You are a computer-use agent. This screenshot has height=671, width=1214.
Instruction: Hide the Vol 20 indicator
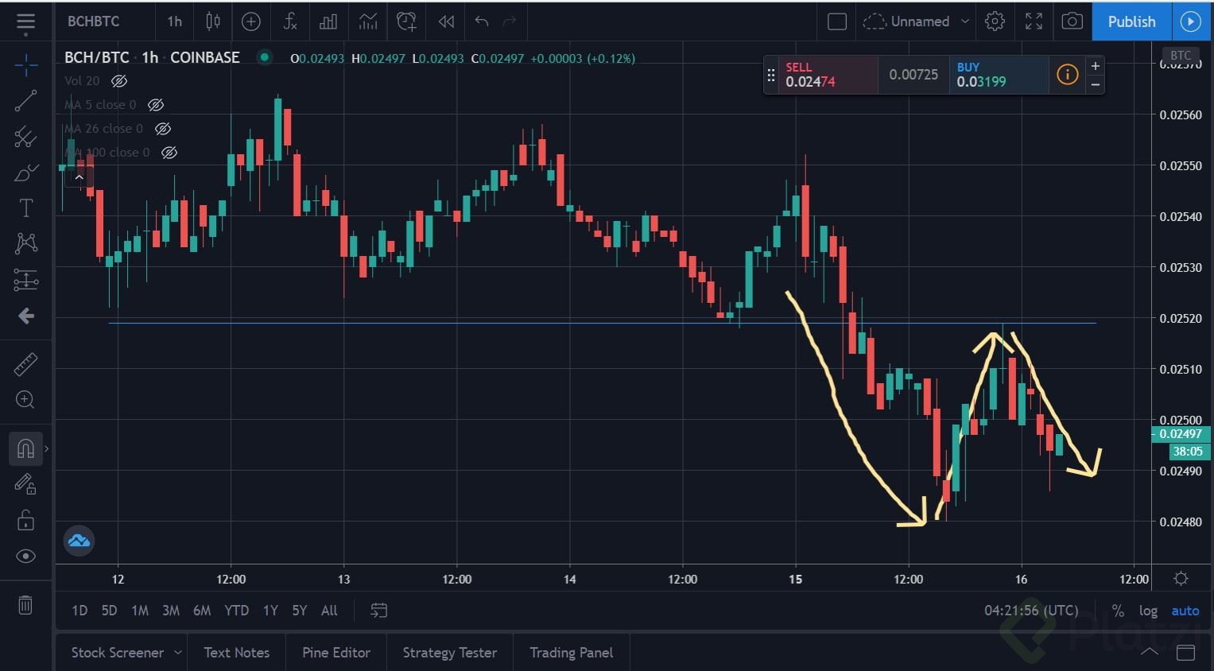(119, 80)
